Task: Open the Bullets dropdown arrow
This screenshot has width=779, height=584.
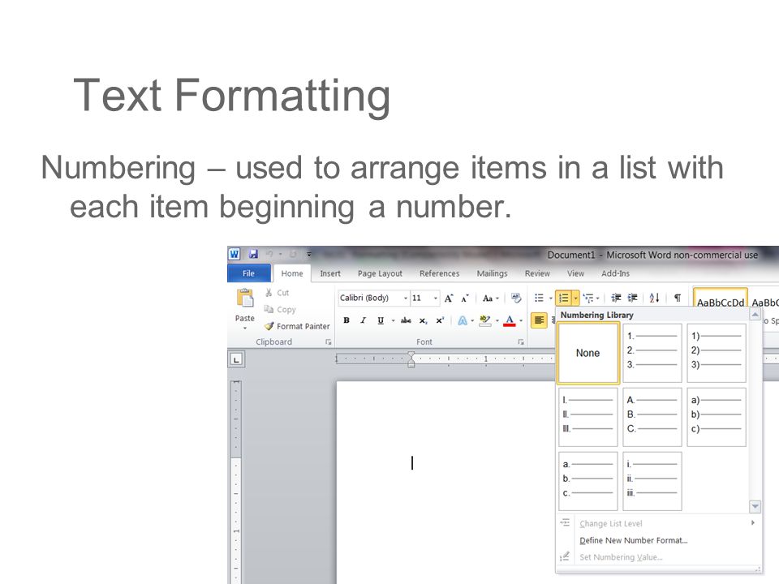Action: coord(550,298)
